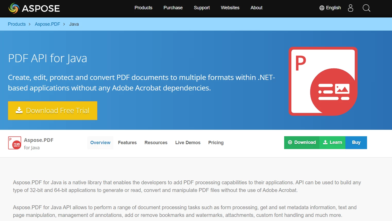392x221 pixels.
Task: Open the Websites menu
Action: coord(230,8)
